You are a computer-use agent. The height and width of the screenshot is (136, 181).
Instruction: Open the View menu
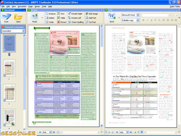point(14,7)
